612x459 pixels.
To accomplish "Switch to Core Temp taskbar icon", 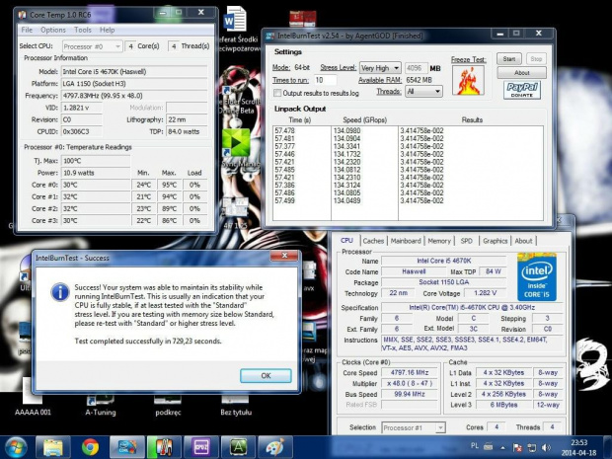I will pos(164,447).
